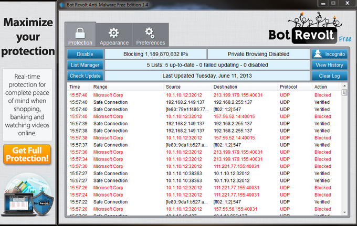Open View History
The width and height of the screenshot is (357, 226).
330,65
